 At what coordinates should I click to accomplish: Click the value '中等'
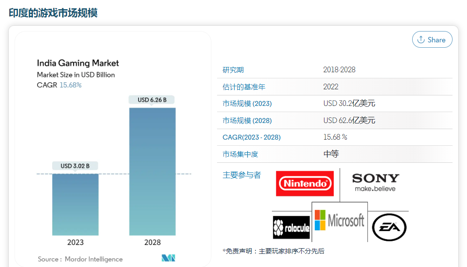click(x=331, y=154)
